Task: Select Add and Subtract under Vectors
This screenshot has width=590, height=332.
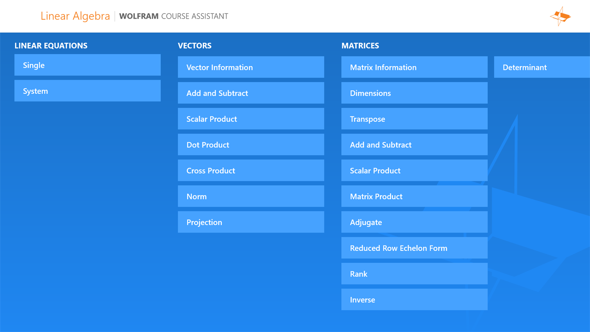Action: click(251, 93)
